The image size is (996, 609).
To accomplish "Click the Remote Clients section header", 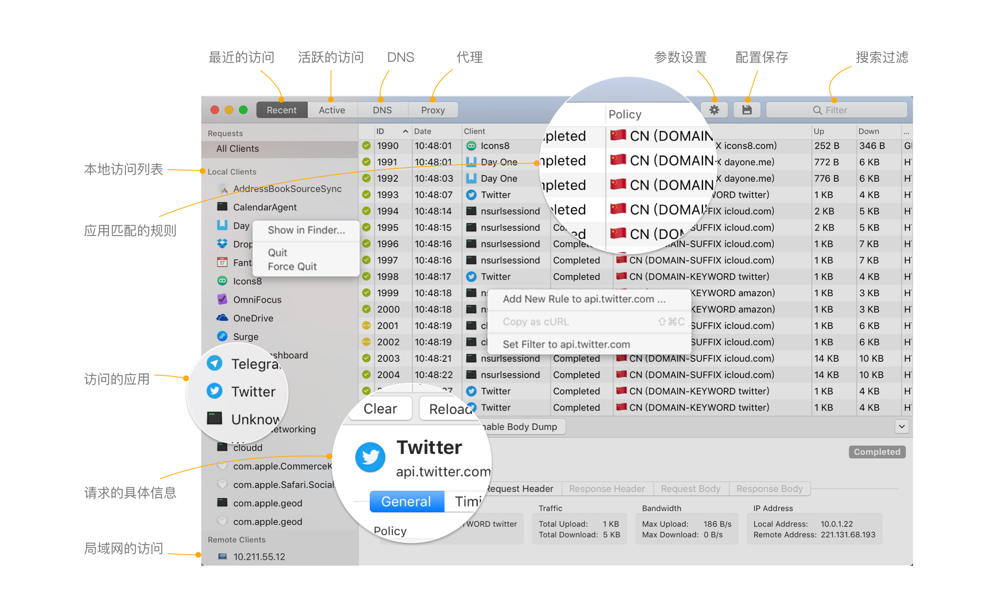I will 237,540.
